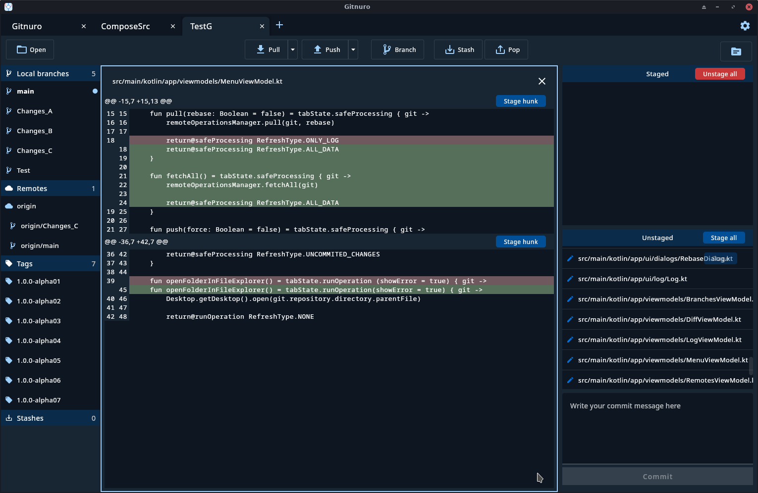
Task: Click the pencil icon beside LogViewModel.kt
Action: click(570, 340)
